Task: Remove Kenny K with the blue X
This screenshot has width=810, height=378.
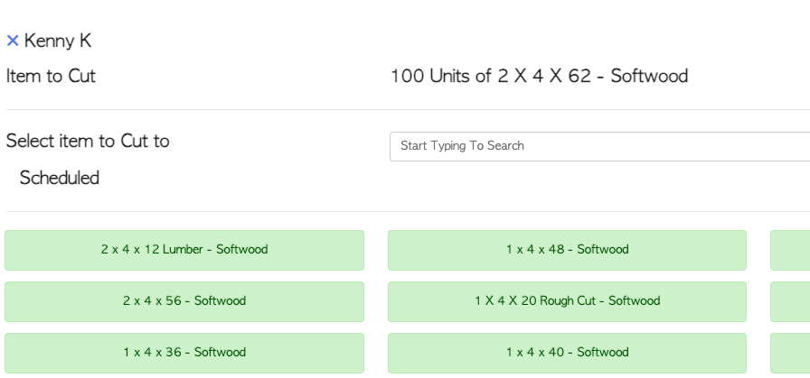Action: point(13,41)
